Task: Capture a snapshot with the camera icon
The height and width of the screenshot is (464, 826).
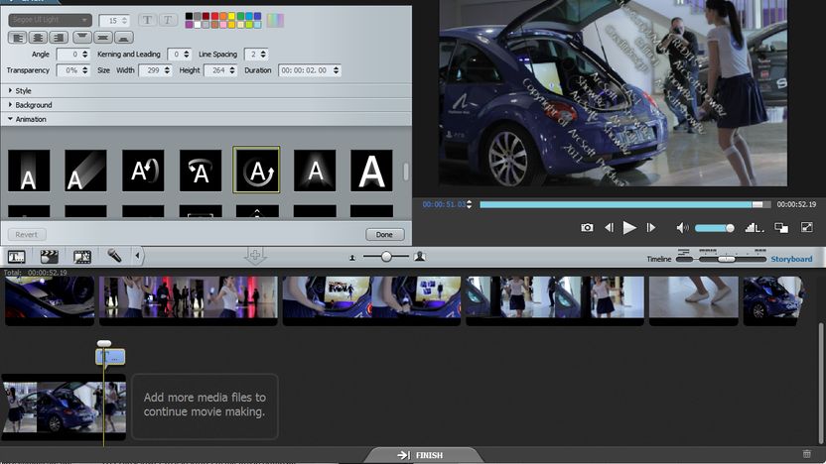Action: tap(587, 228)
